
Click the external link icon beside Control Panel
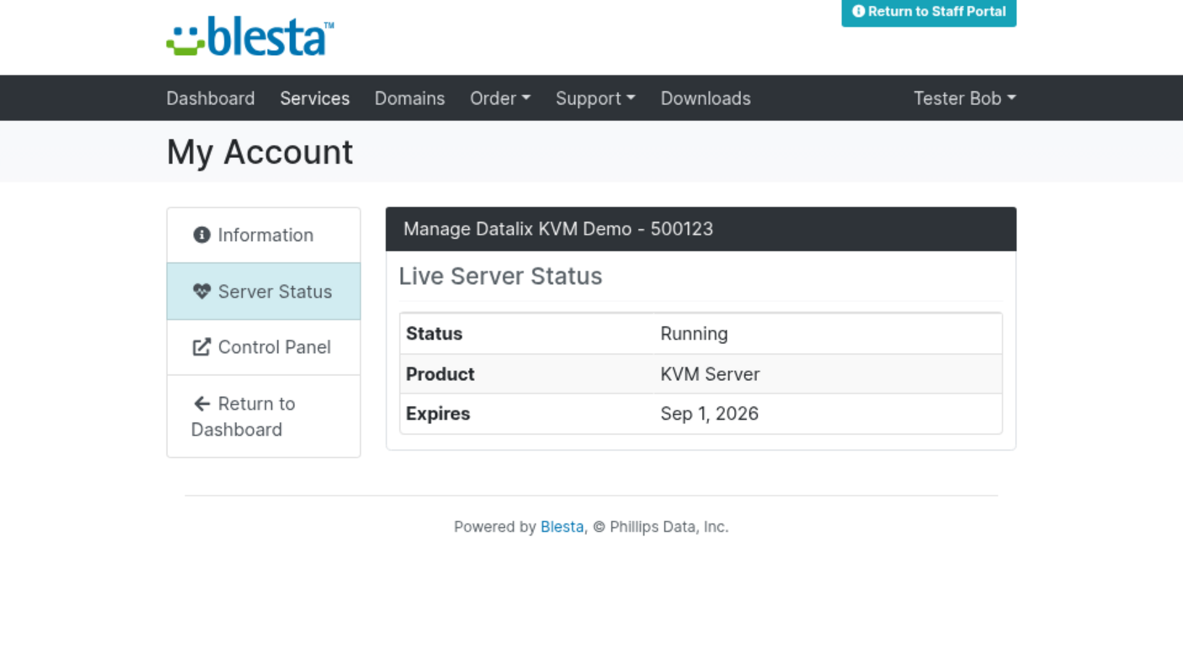pos(201,347)
